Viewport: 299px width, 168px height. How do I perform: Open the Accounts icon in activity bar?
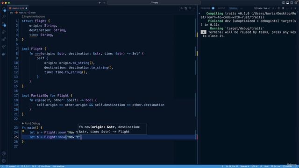(x=4, y=154)
